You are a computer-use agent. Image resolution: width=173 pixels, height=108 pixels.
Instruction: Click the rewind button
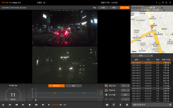pos(16,105)
